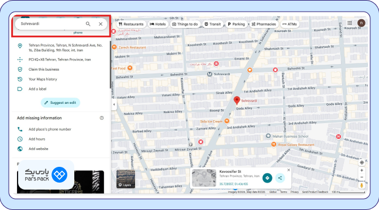
Task: Click Add website
Action: 39,149
